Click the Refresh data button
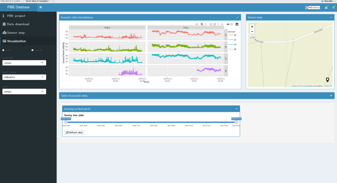 point(74,132)
